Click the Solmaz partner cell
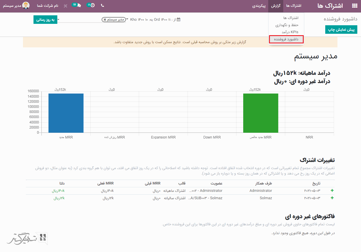 pyautogui.click(x=266, y=198)
